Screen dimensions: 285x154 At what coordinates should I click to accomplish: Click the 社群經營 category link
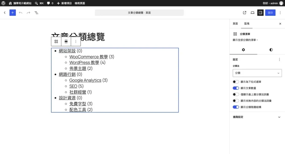(78, 92)
